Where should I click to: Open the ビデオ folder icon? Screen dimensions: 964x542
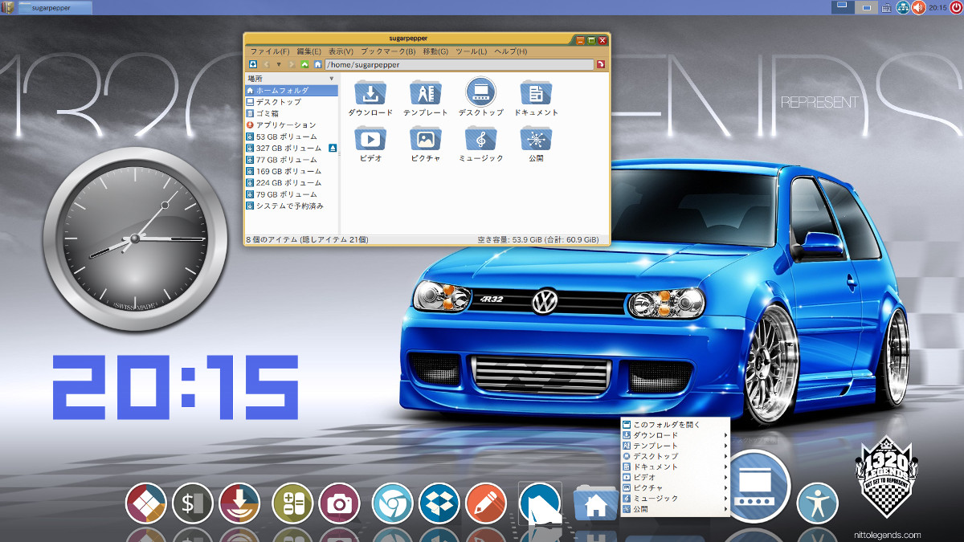(x=370, y=138)
